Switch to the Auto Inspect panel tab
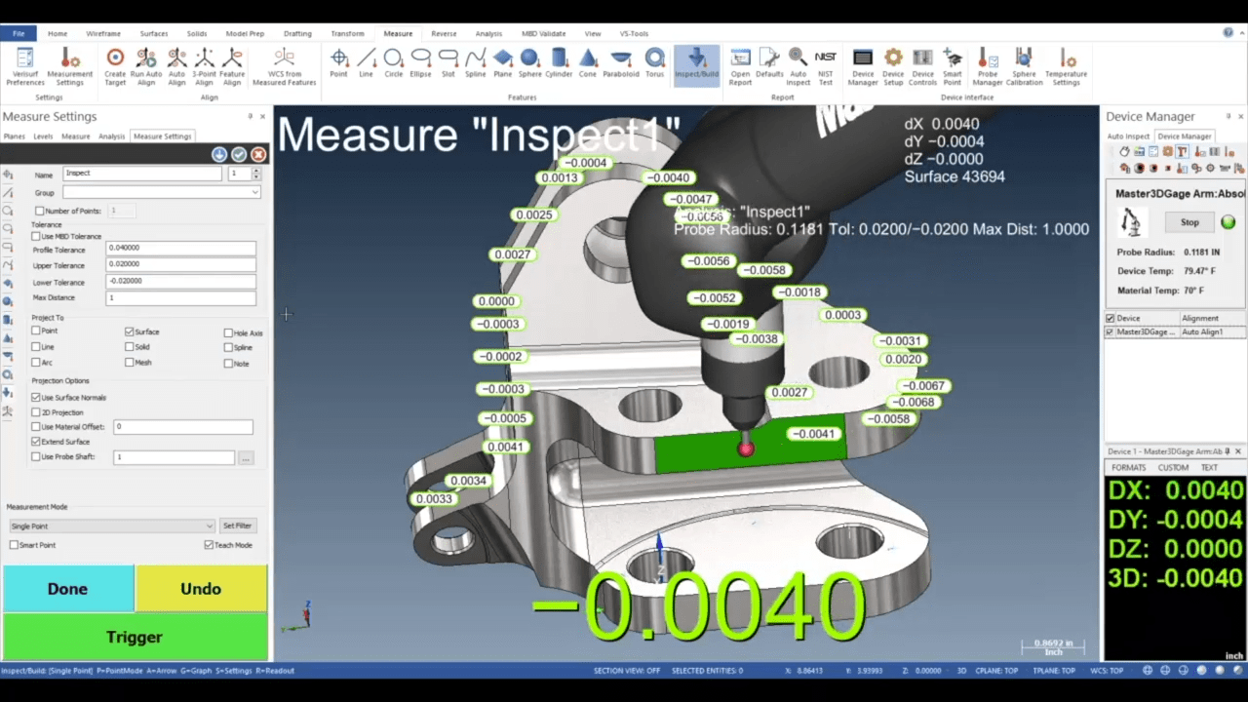 (x=1128, y=136)
